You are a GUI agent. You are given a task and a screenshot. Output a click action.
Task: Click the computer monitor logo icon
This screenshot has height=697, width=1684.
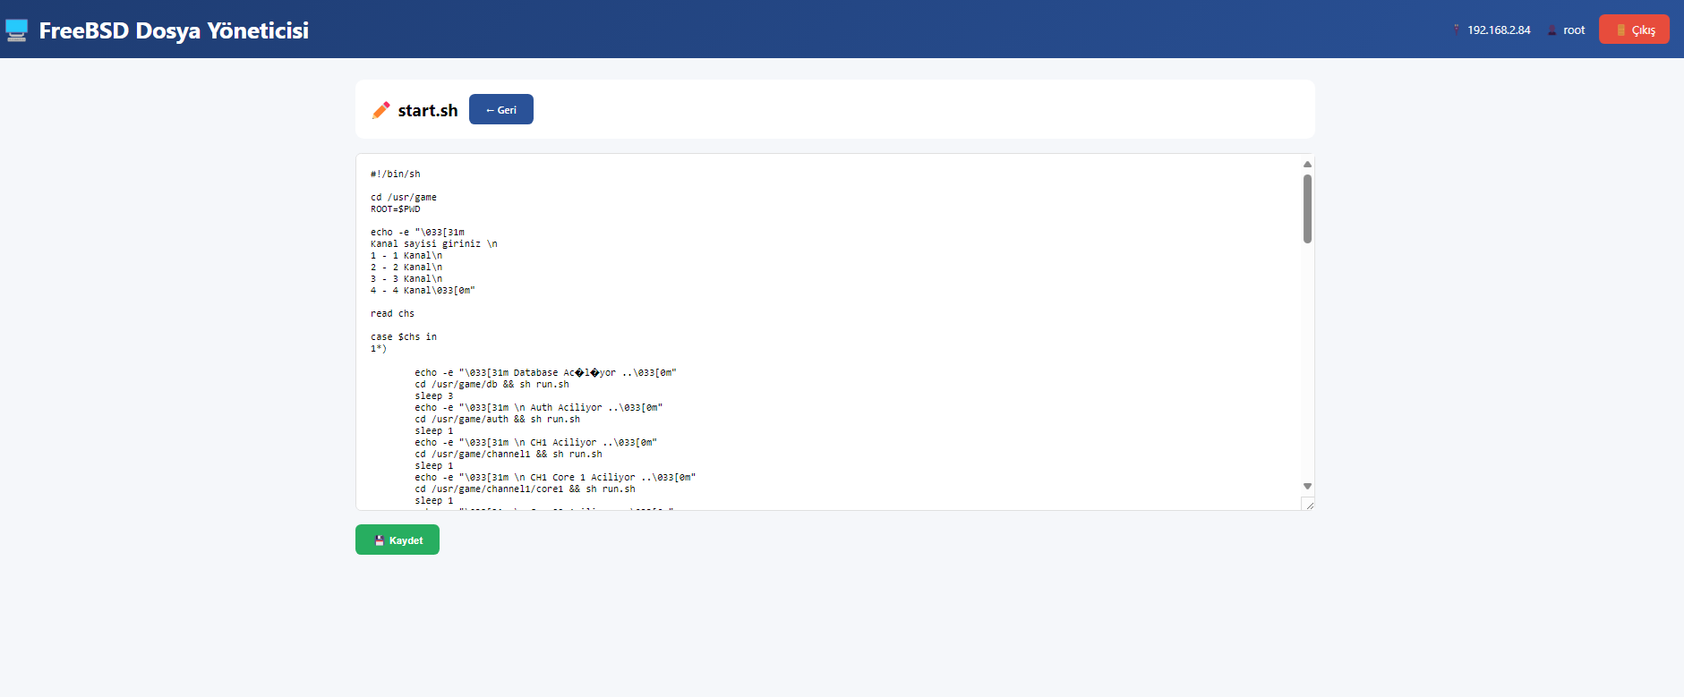click(16, 30)
